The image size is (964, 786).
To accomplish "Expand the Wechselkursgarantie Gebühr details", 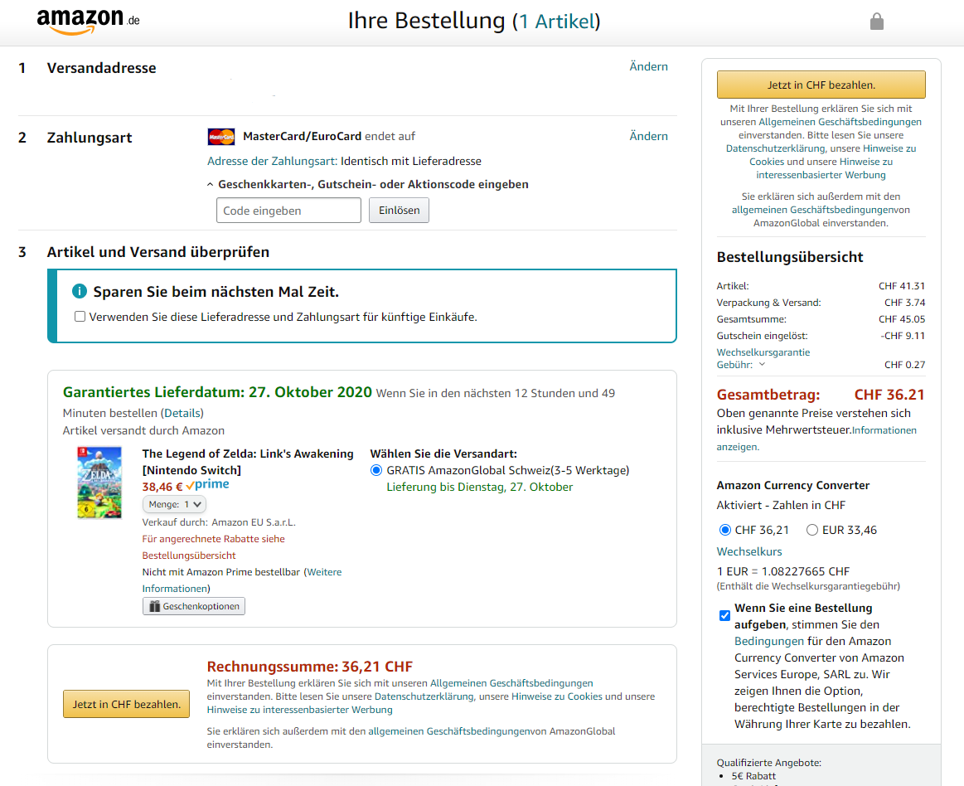I will tap(762, 365).
